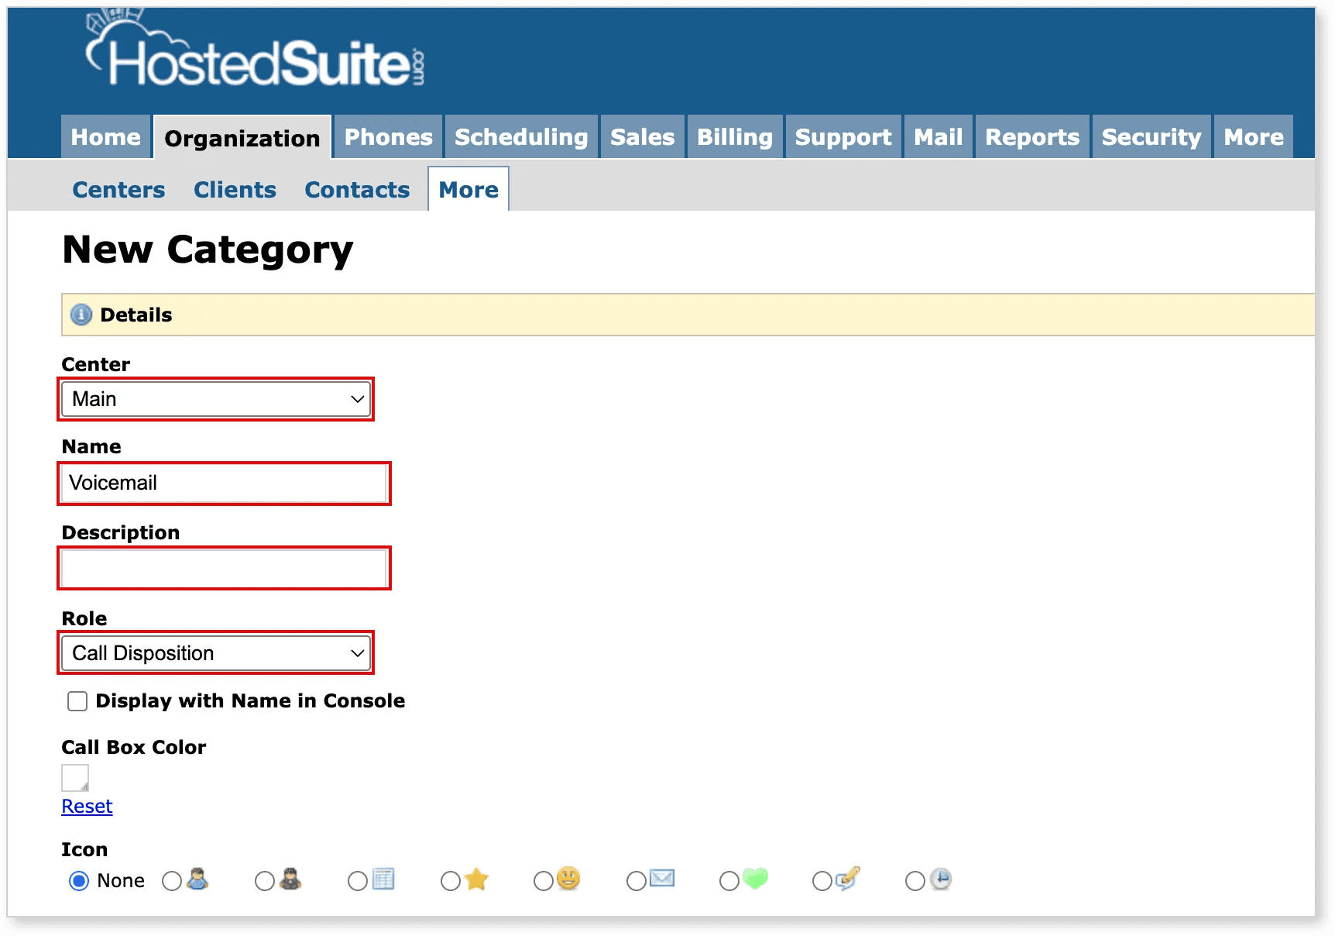Select the None icon radio button

pos(79,881)
